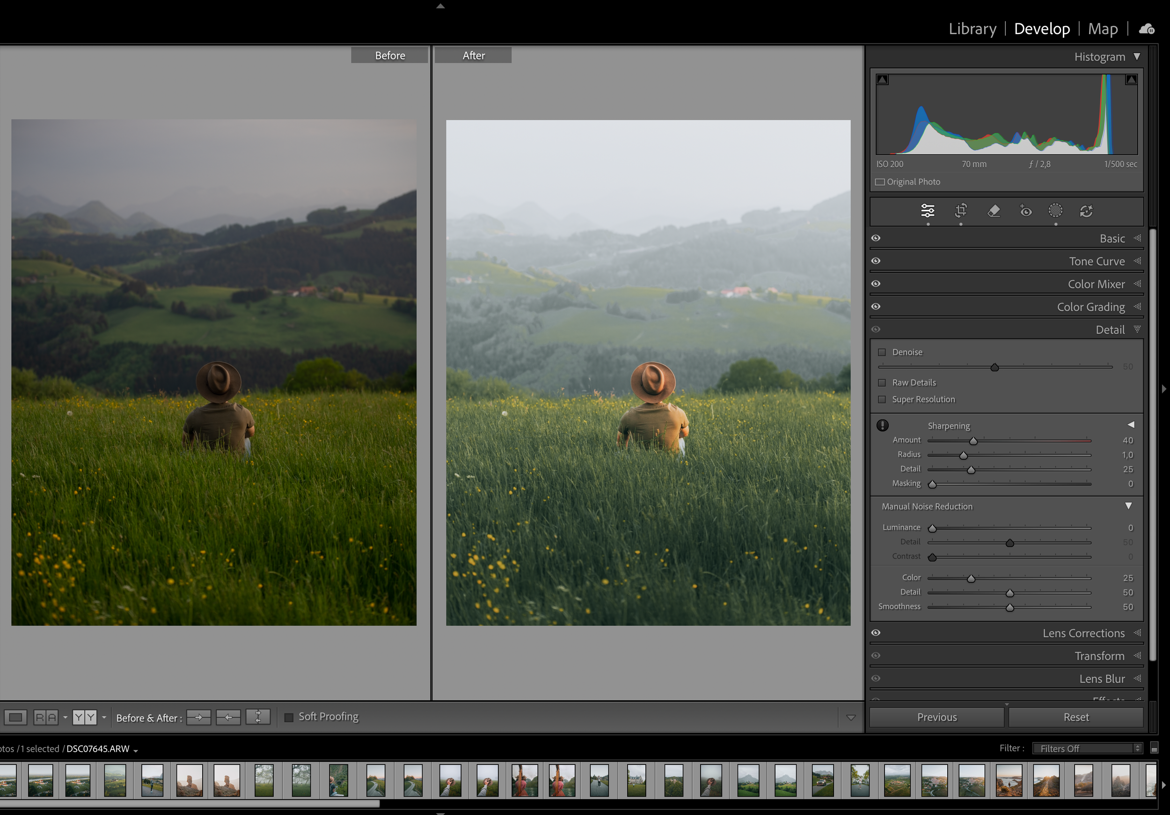The width and height of the screenshot is (1170, 815).
Task: Click the cloud sync status icon
Action: pos(1147,29)
